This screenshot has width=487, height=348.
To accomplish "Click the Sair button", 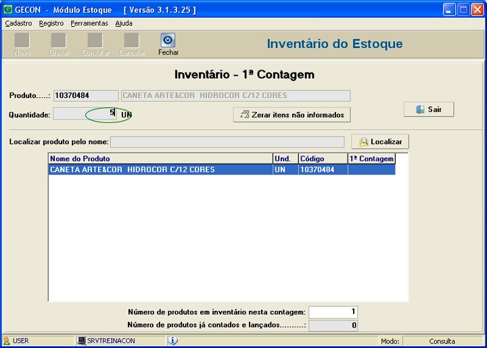I will (429, 109).
